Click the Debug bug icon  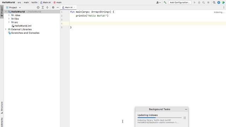tap(199, 2)
